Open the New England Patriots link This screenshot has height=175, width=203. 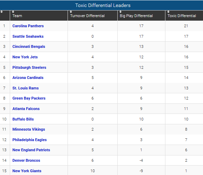point(31,150)
